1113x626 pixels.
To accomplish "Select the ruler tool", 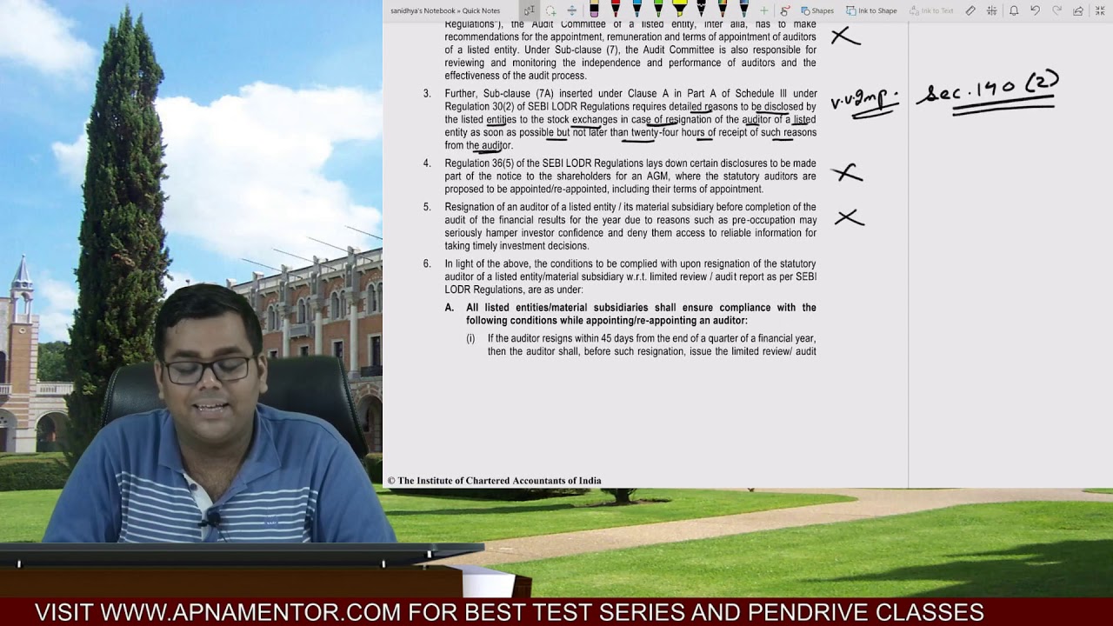I will click(972, 10).
